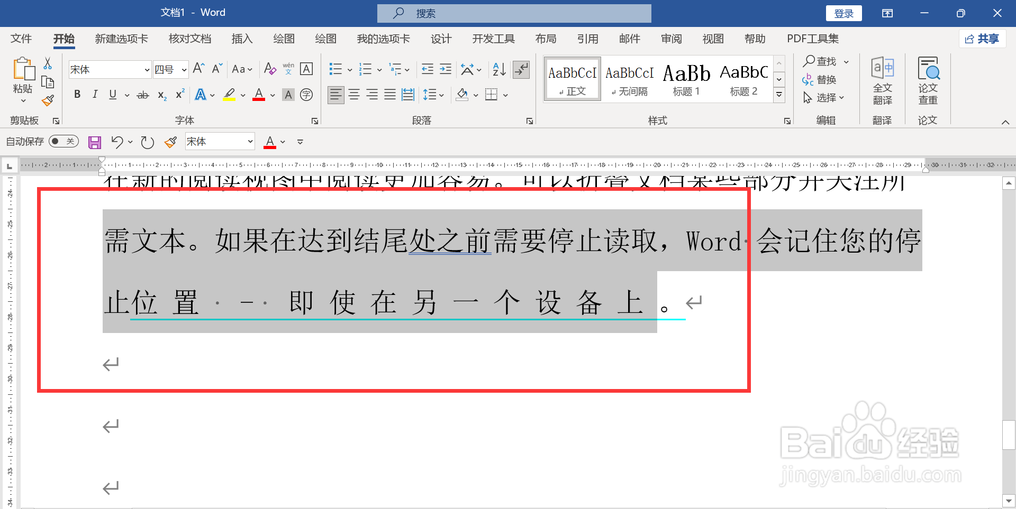
Task: Expand the styles gallery more button
Action: 779,95
